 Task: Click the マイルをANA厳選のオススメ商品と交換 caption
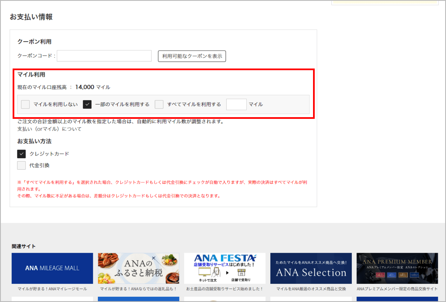(x=311, y=289)
